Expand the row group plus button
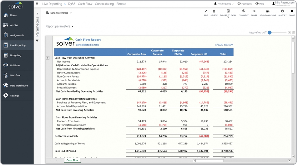Screen dimensions: 297x165 coord(48,58)
